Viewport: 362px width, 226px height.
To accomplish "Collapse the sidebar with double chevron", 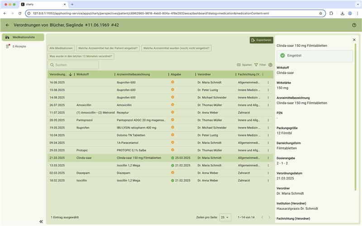I will pyautogui.click(x=41, y=221).
